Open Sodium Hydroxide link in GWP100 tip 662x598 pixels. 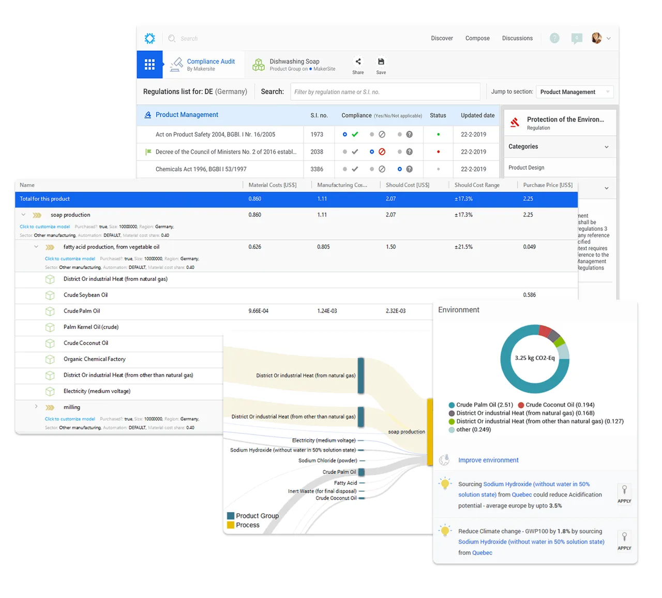pyautogui.click(x=531, y=542)
